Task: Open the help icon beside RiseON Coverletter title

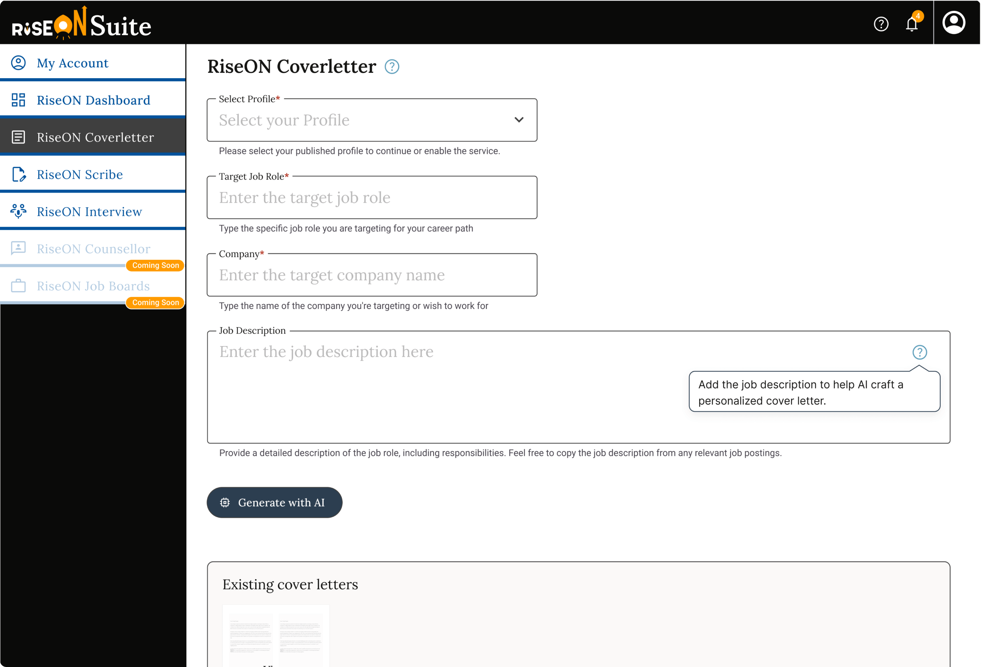Action: (x=391, y=66)
